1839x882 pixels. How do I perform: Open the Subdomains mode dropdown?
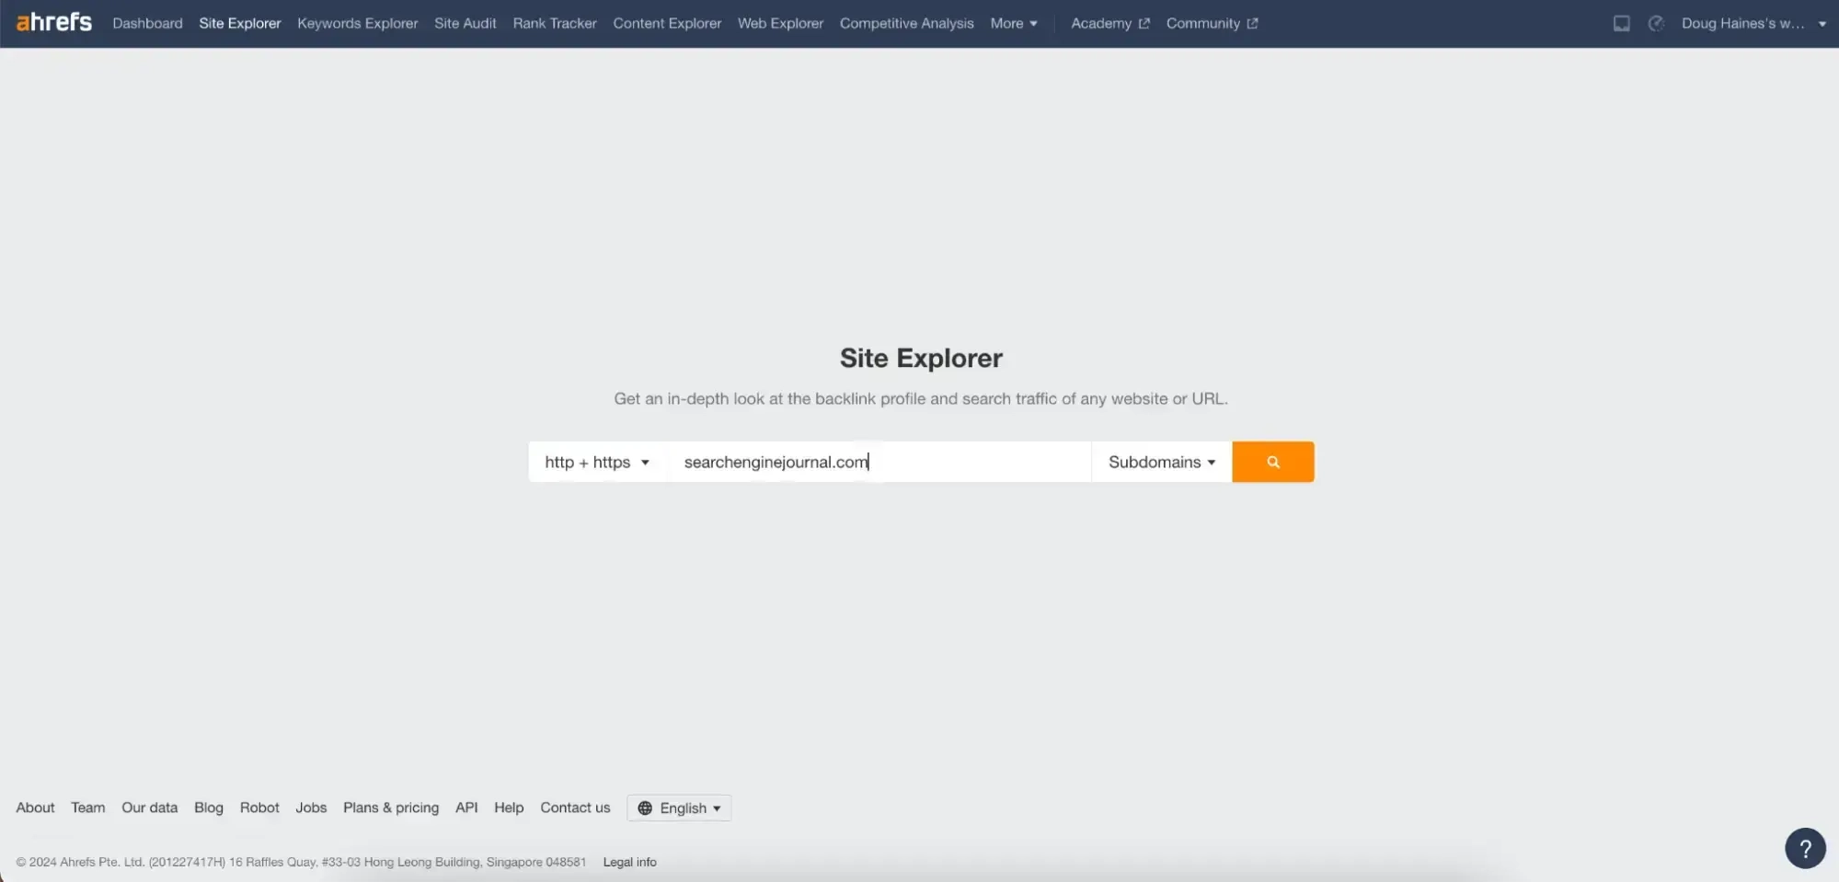1161,462
